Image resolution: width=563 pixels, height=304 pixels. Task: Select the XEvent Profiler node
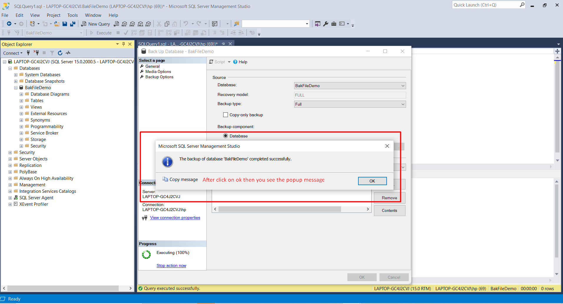(x=34, y=204)
